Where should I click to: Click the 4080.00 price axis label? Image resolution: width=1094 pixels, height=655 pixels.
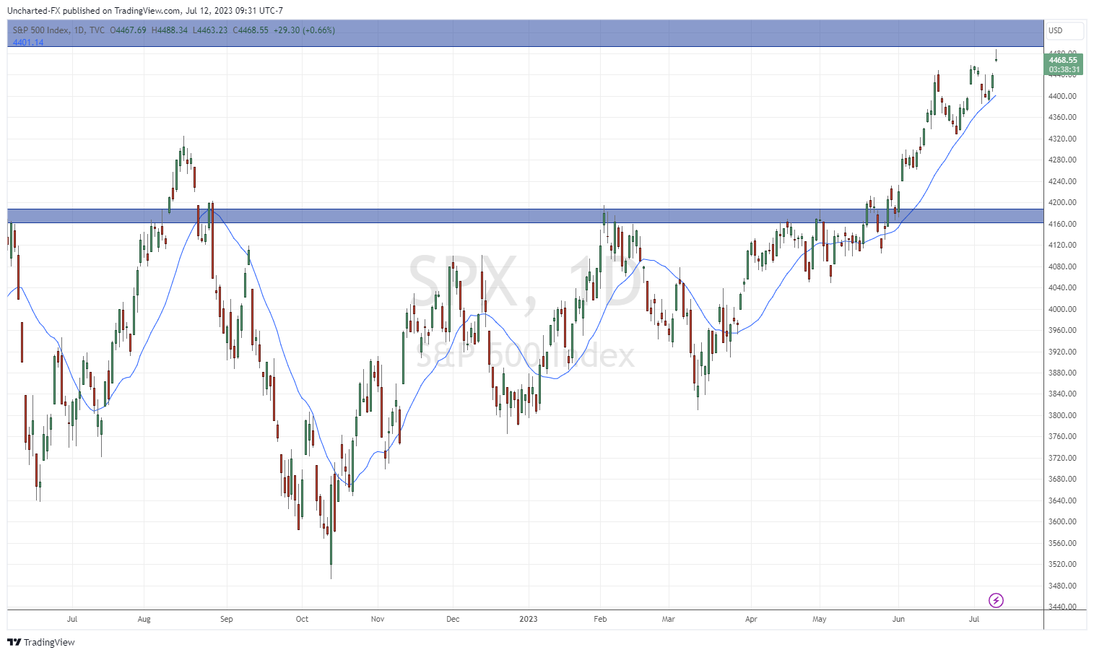pos(1062,266)
